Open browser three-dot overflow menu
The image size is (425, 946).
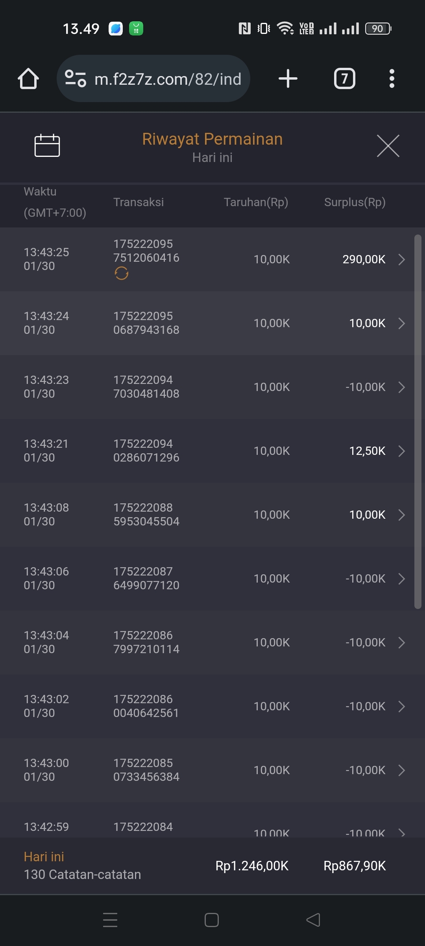click(392, 78)
